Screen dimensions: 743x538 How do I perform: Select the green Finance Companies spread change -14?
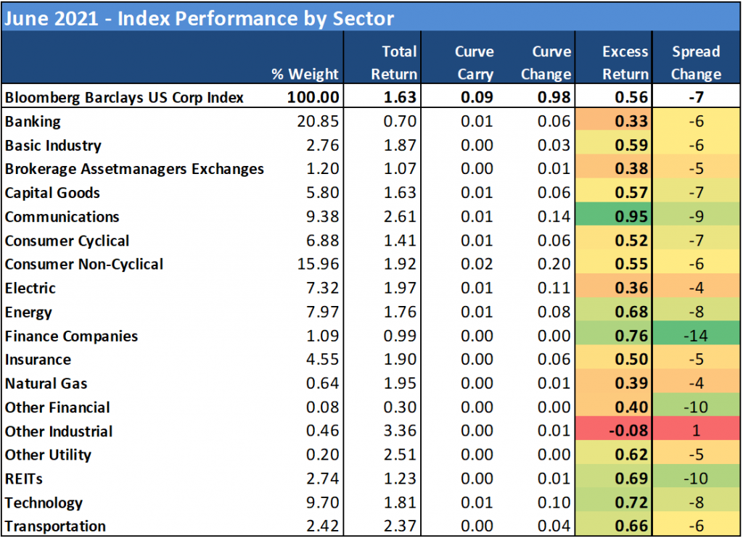coord(696,336)
